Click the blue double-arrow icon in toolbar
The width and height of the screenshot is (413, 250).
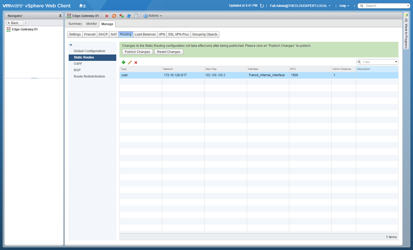click(x=129, y=16)
